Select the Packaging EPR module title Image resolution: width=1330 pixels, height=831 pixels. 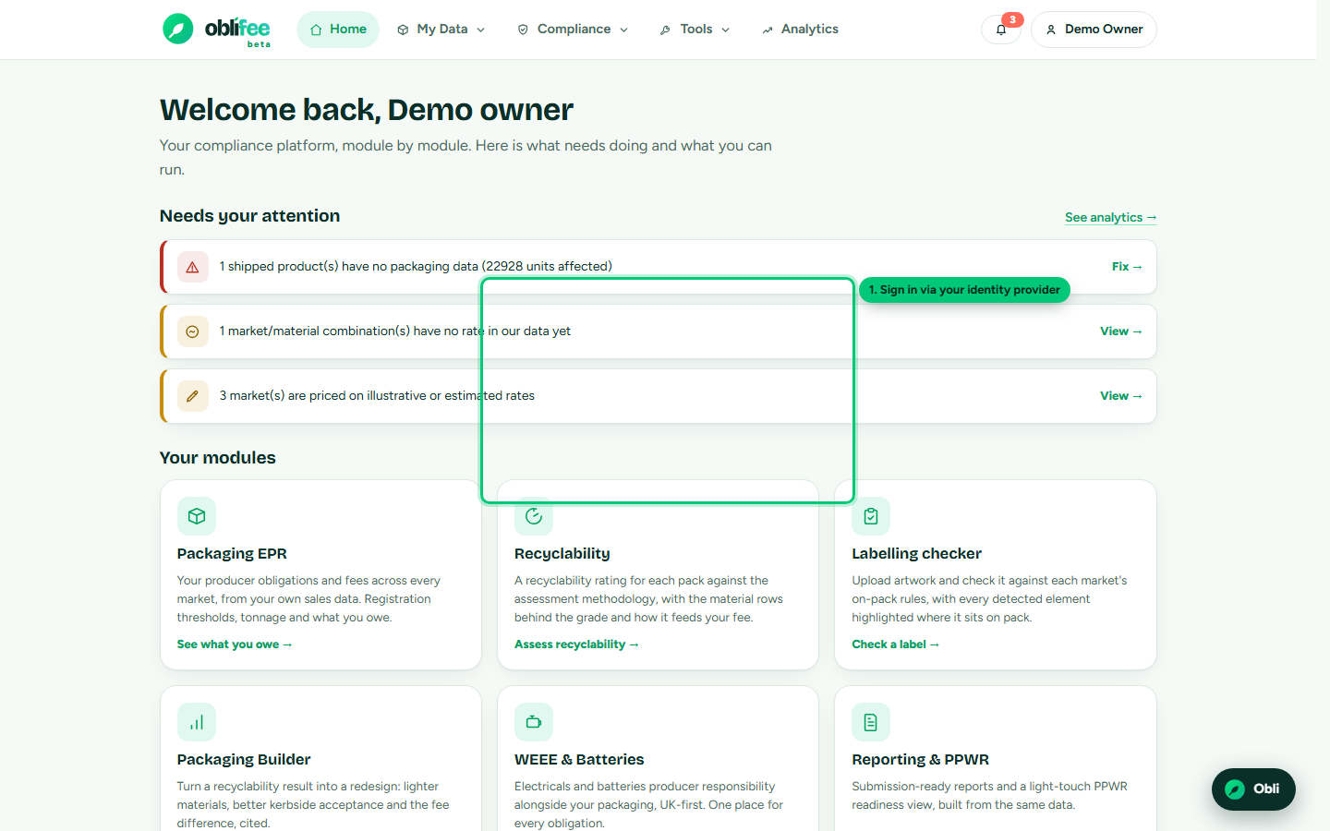(x=232, y=554)
